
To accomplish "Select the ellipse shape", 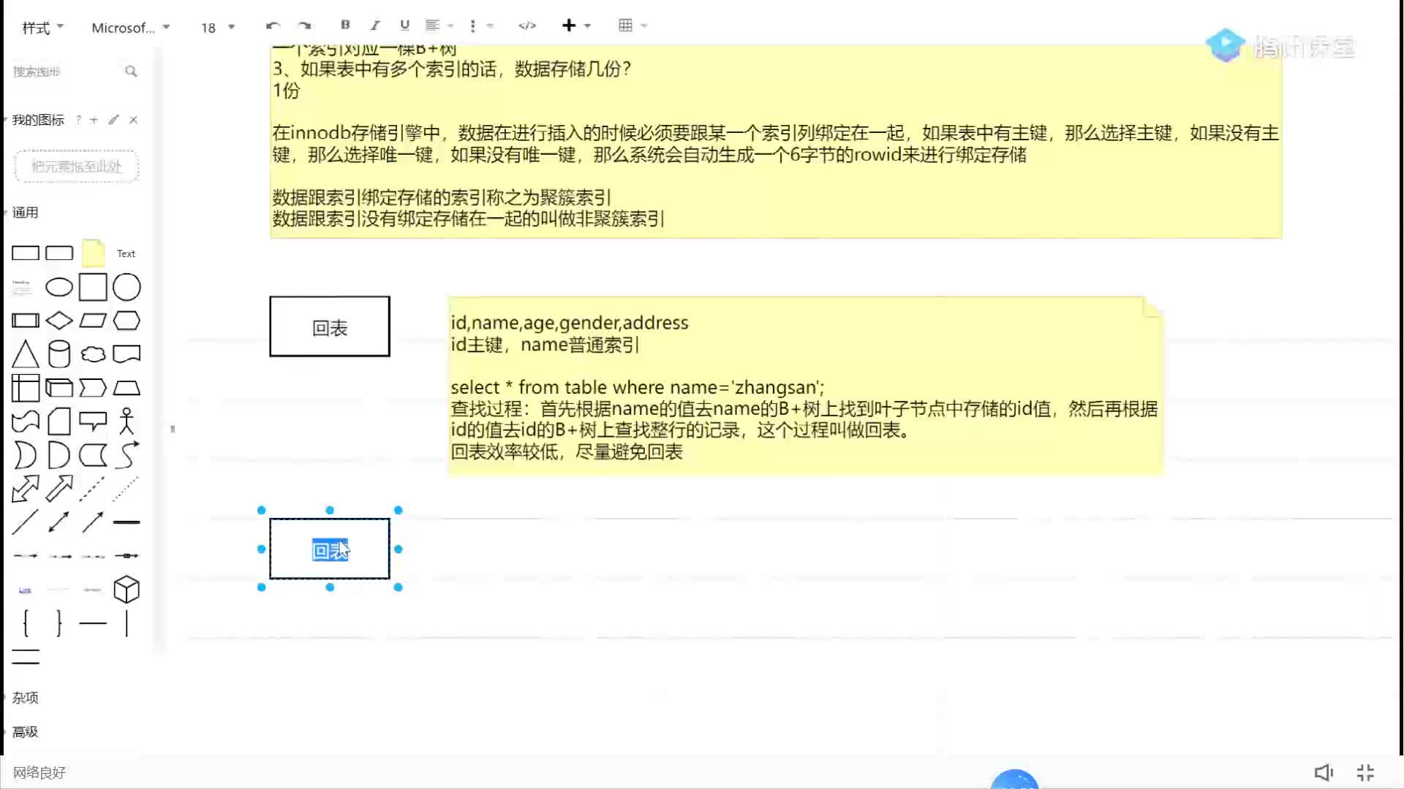I will pos(59,287).
